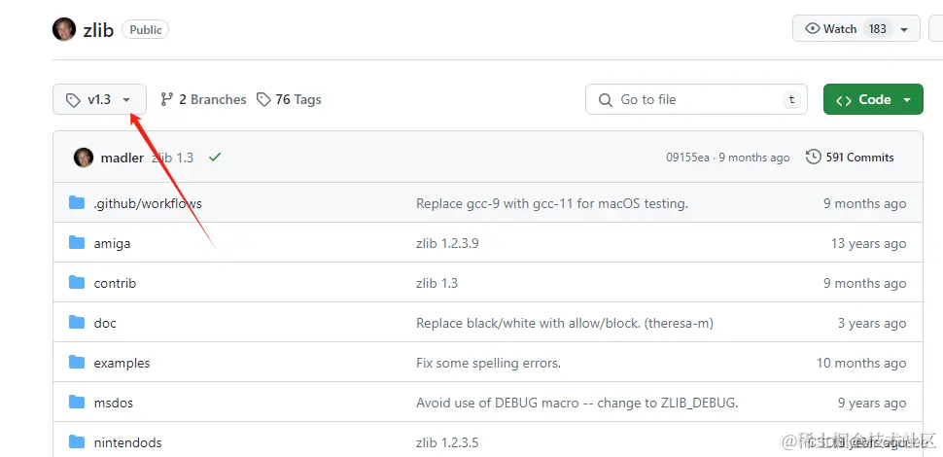Open the Fix some spelling errors commit
This screenshot has height=457, width=943.
[488, 364]
